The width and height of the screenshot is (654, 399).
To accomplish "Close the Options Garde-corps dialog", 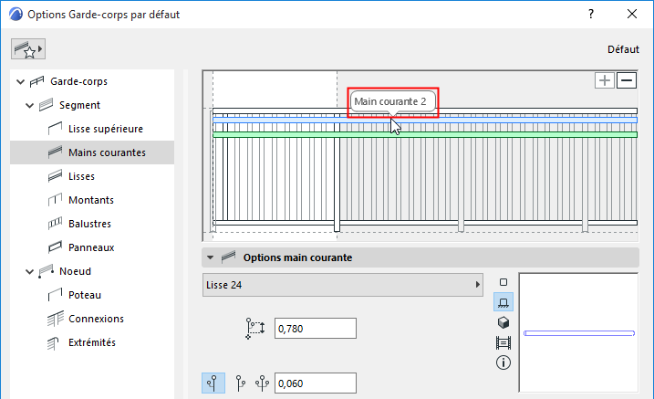I will (x=632, y=15).
